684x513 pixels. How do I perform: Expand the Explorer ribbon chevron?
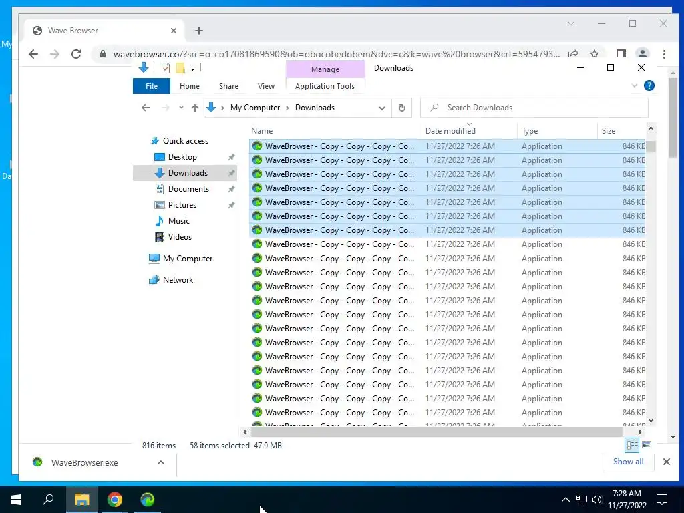(635, 85)
